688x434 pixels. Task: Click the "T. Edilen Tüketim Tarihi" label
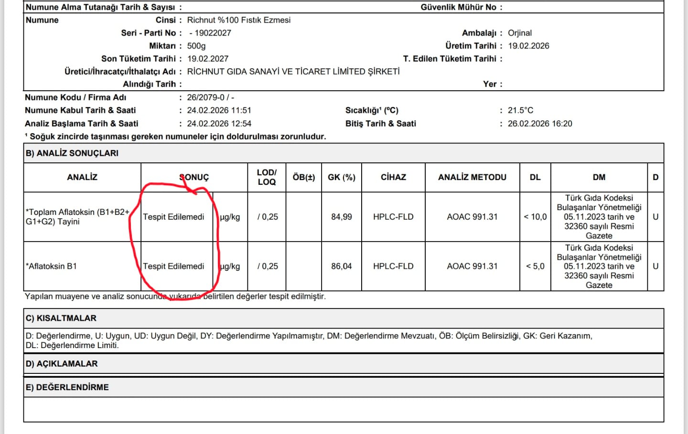(450, 59)
